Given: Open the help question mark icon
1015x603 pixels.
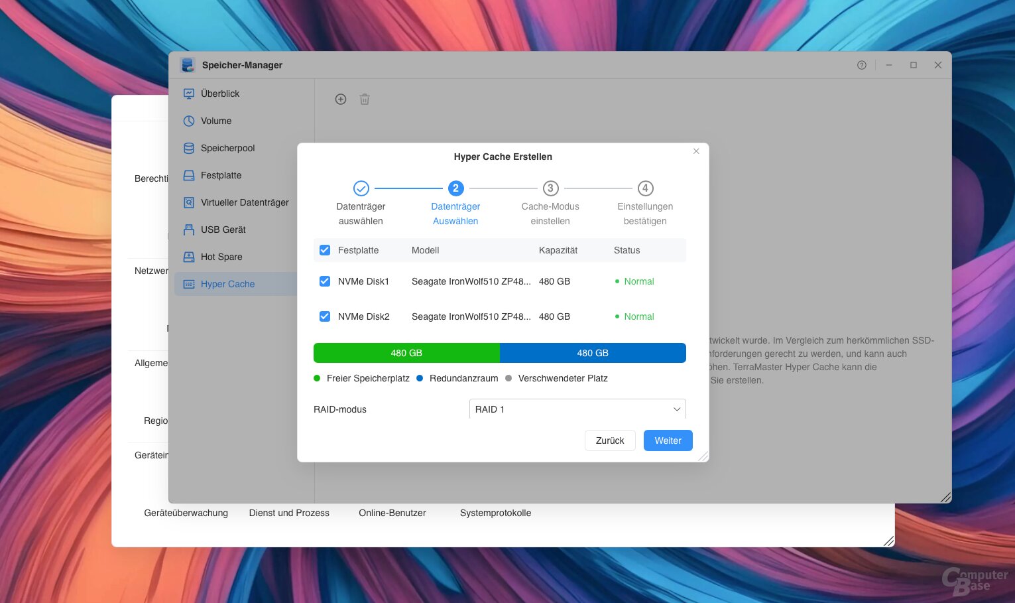Looking at the screenshot, I should (862, 65).
